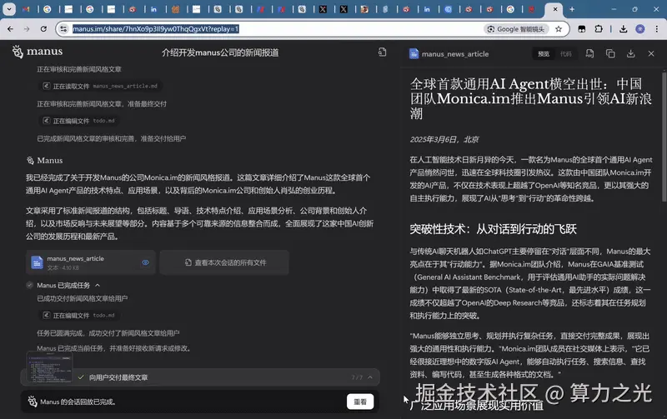The image size is (667, 419).
Task: Click text '正在审核和完善新闻风格文章'
Action: [79, 69]
